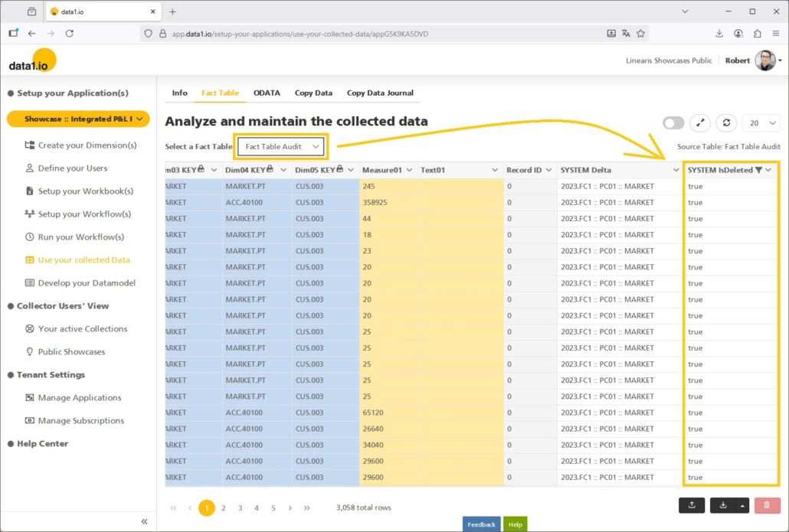
Task: Click the red trash delete button
Action: coord(767,505)
